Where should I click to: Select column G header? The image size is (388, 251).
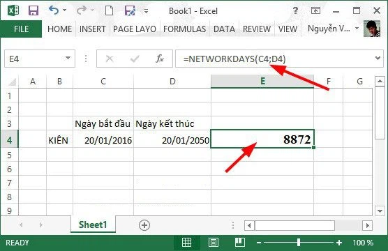pyautogui.click(x=359, y=82)
